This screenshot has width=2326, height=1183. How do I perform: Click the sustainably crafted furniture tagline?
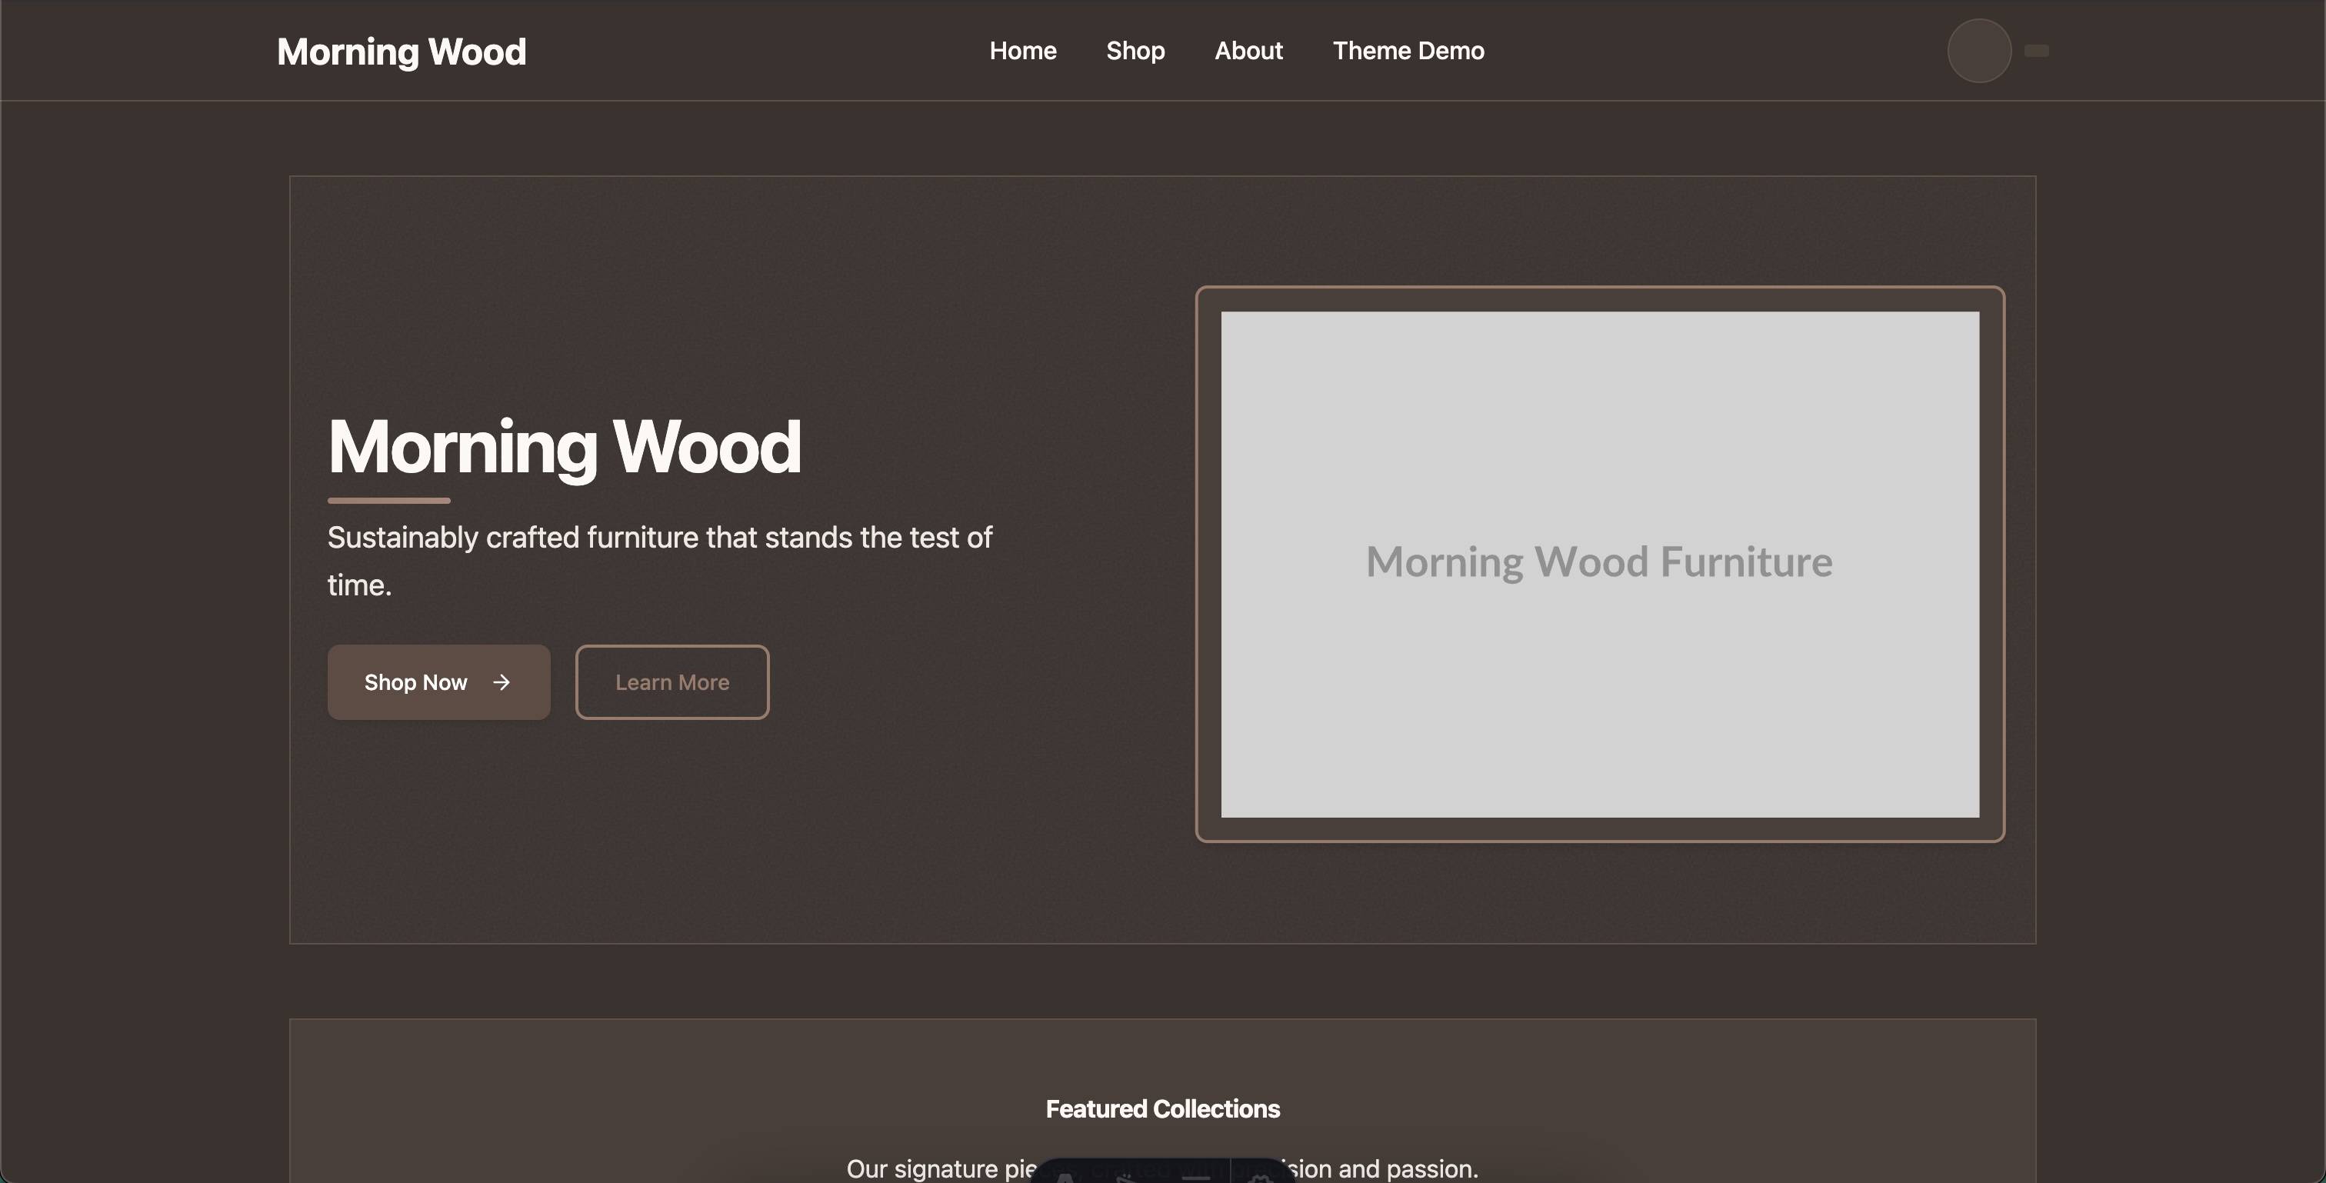pos(660,561)
